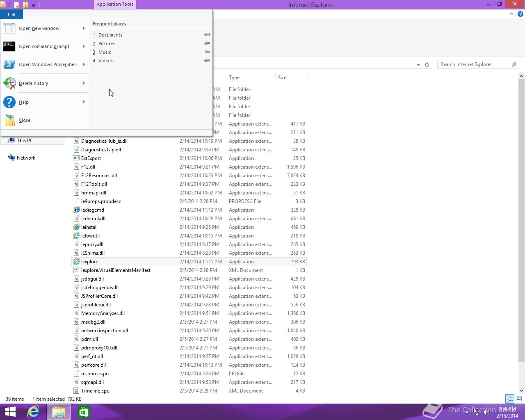Sort by Type column header

click(251, 78)
